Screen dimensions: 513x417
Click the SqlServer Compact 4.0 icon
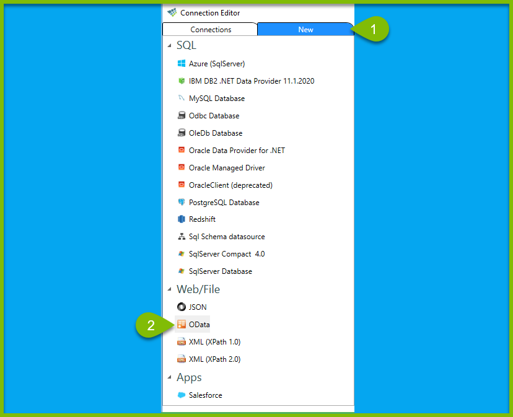[x=182, y=253]
